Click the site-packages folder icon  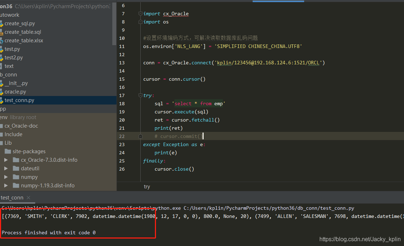click(8, 151)
